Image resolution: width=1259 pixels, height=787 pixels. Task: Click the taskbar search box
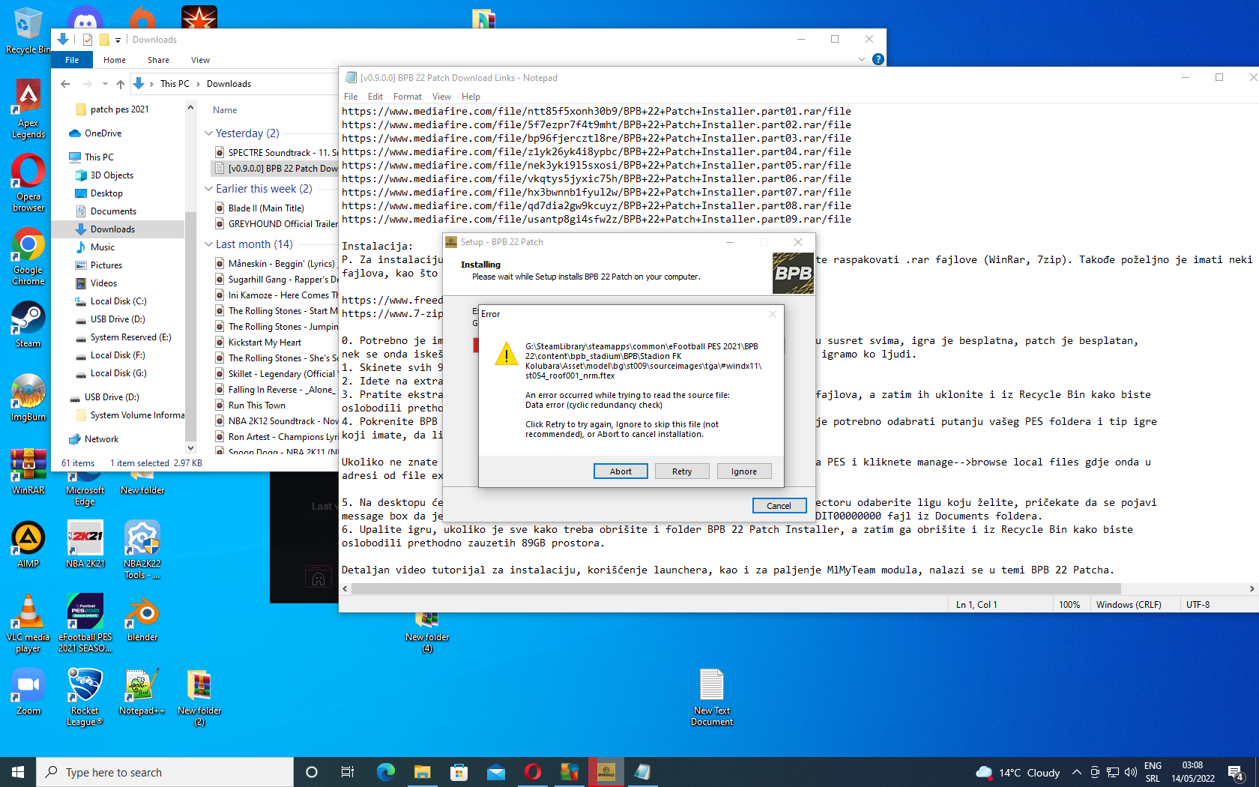165,772
